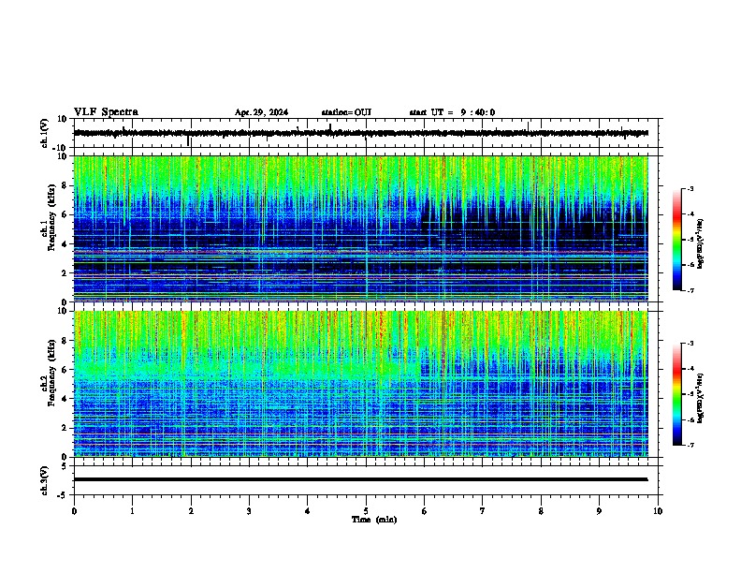
Task: Click the ch.1 spectrogram color scale bar
Action: (x=676, y=240)
